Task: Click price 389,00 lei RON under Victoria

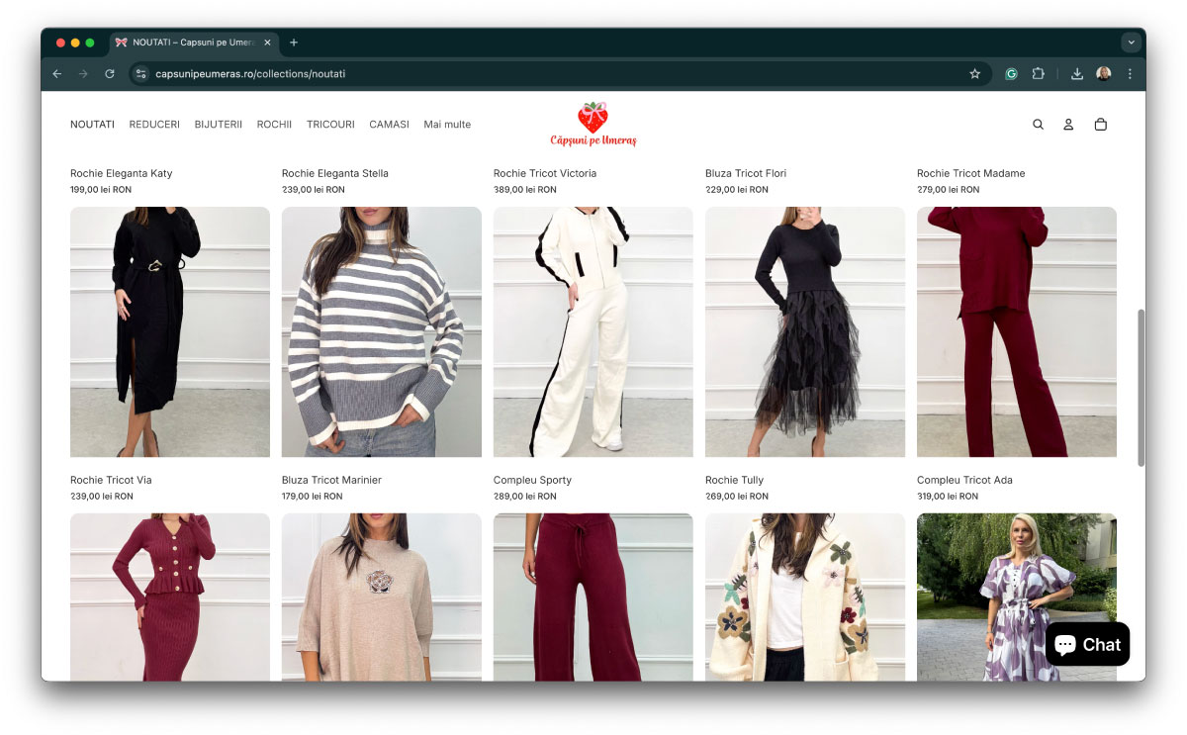Action: (x=525, y=190)
